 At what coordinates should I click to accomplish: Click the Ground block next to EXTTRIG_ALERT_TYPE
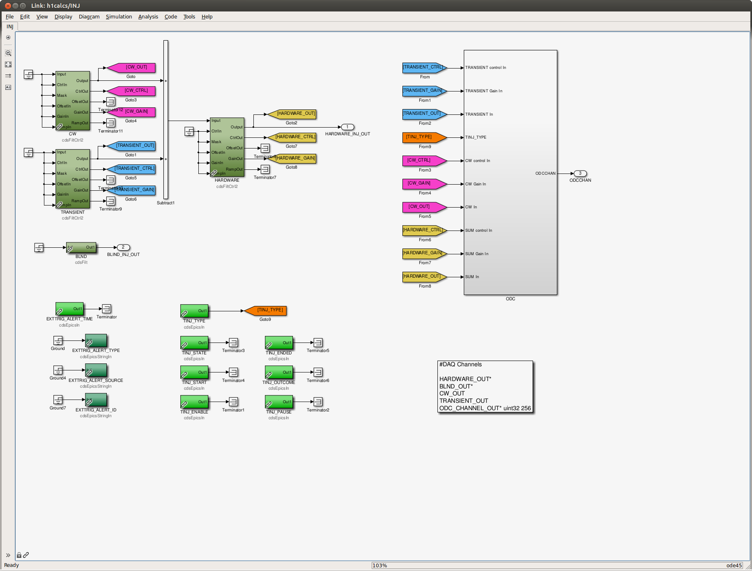click(58, 340)
